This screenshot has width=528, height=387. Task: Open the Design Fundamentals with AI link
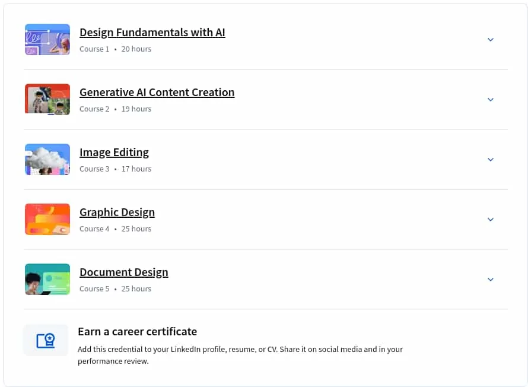pos(152,33)
